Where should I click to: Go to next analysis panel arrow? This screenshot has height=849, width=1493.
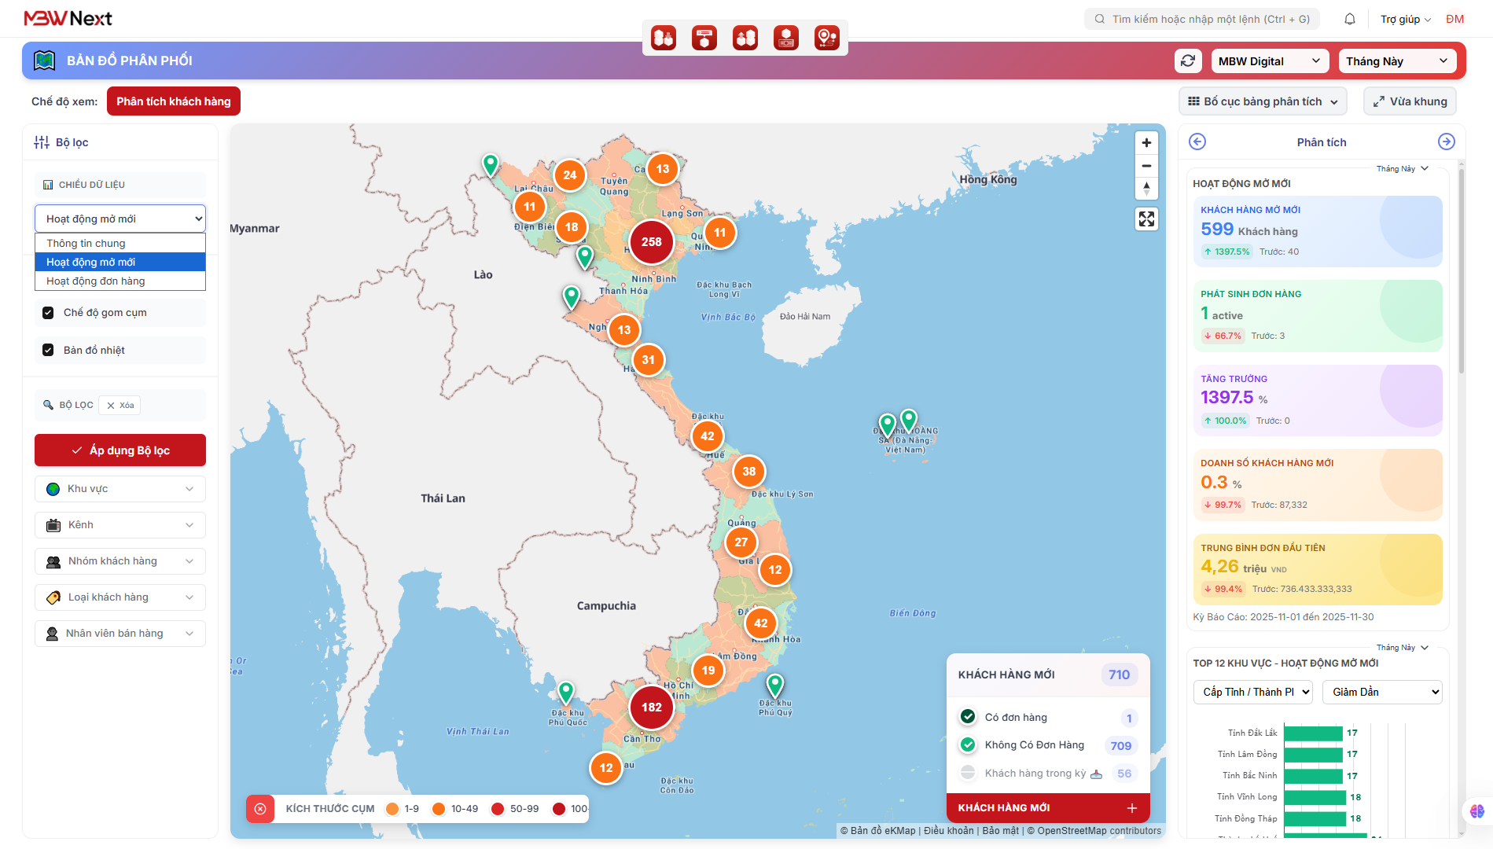pyautogui.click(x=1446, y=141)
